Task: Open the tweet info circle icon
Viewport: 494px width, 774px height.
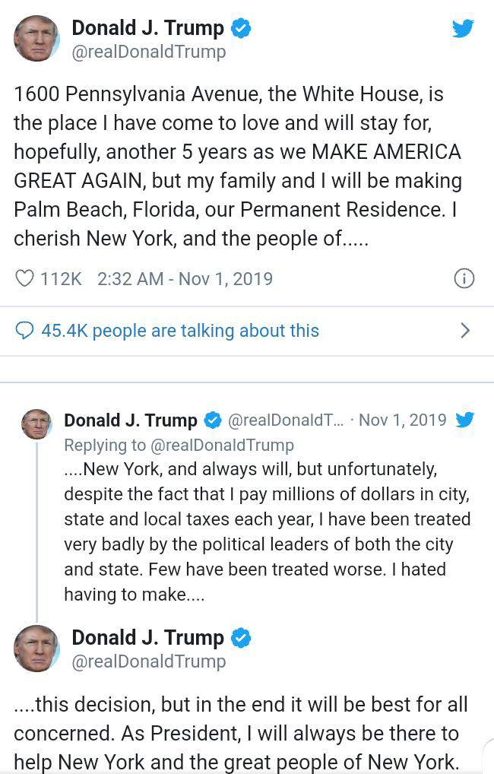Action: (x=464, y=279)
